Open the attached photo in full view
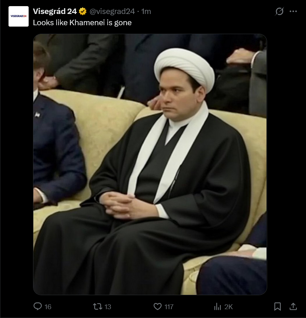This screenshot has height=318, width=306. click(x=150, y=164)
